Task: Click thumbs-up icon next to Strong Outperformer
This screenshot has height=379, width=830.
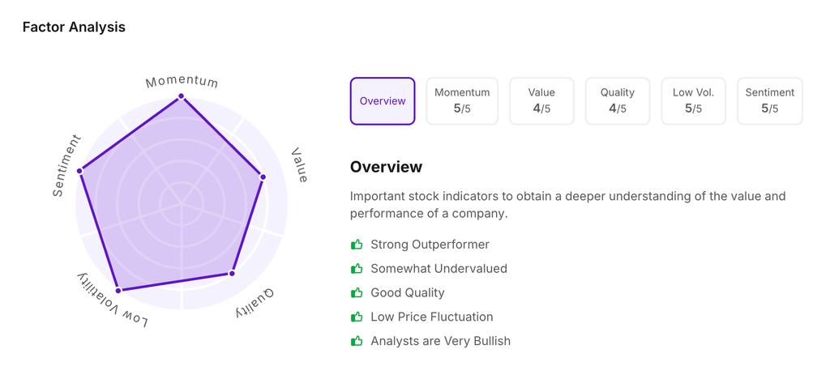Action: (357, 244)
